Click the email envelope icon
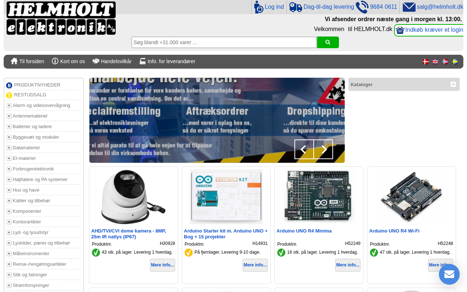The image size is (467, 292). pos(409,7)
